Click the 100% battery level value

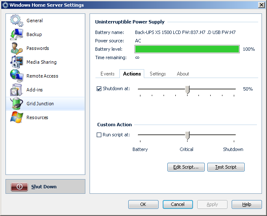(249, 49)
